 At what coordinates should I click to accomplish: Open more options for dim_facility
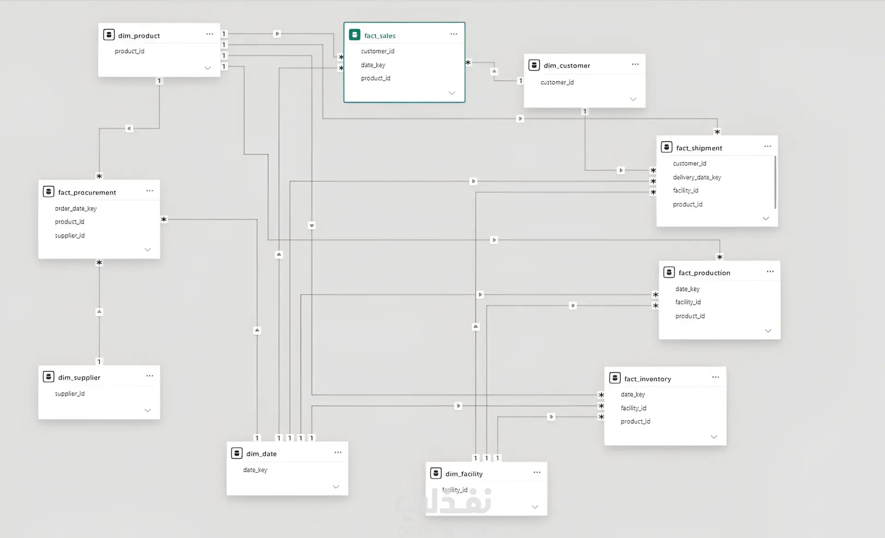click(537, 472)
